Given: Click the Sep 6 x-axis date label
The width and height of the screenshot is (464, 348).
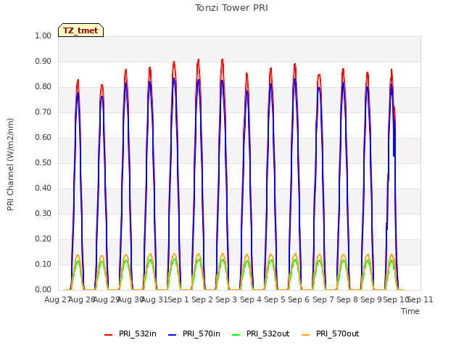Looking at the screenshot, I should [299, 299].
